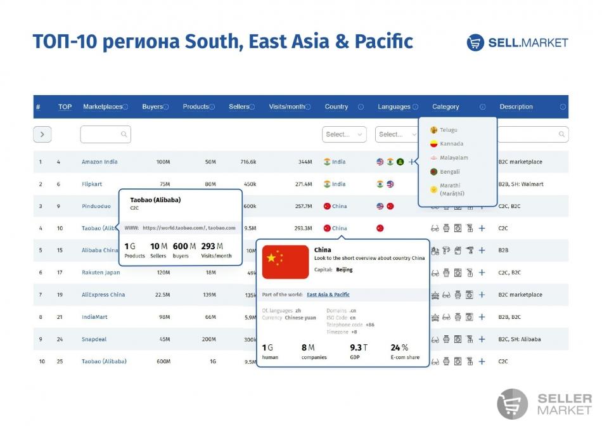The height and width of the screenshot is (426, 602).
Task: Click the info icon beside Visits/month header
Action: coord(308,106)
